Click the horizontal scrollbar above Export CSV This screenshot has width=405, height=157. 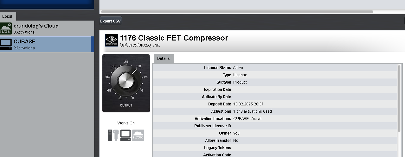click(237, 12)
